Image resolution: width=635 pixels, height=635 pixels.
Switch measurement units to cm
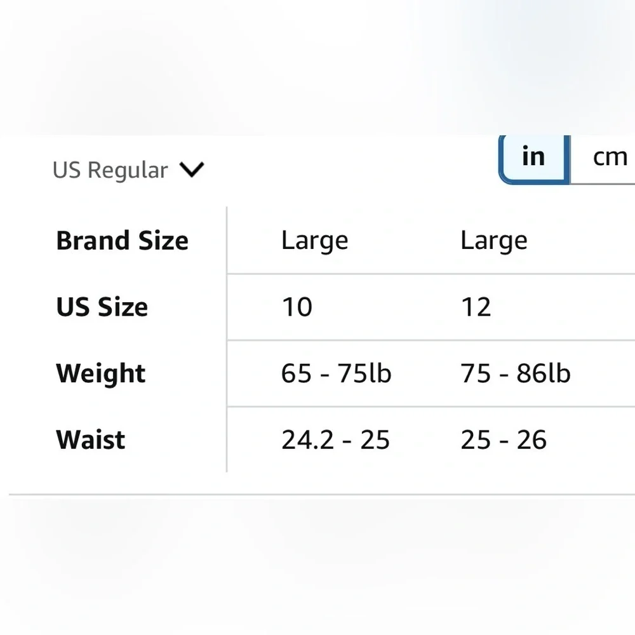point(603,159)
